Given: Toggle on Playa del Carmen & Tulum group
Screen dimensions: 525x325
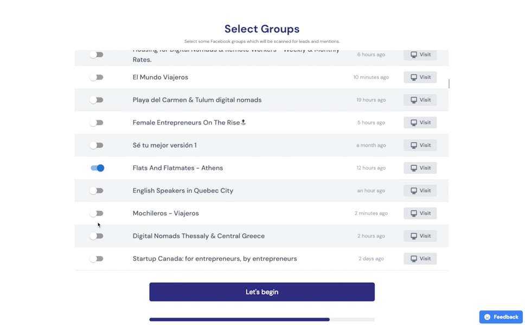Looking at the screenshot, I should coord(97,100).
